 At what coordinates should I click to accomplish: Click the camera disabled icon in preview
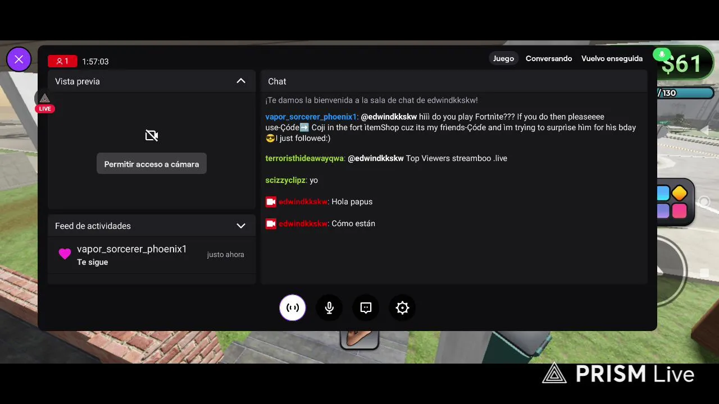point(152,135)
